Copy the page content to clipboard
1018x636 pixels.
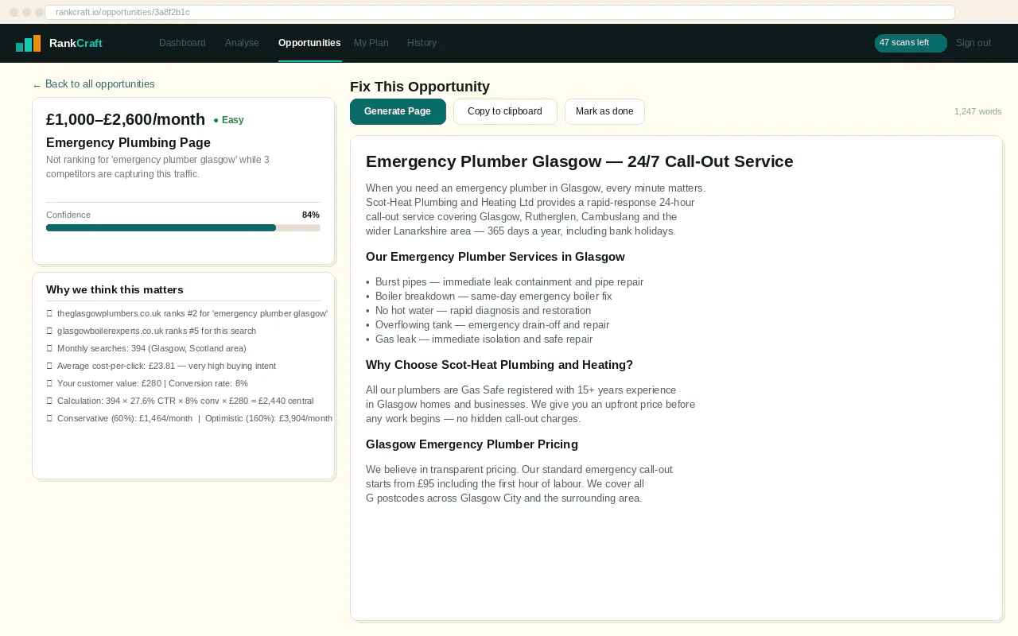point(505,111)
